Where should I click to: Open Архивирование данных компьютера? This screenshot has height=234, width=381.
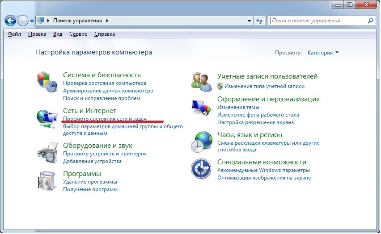tap(108, 91)
